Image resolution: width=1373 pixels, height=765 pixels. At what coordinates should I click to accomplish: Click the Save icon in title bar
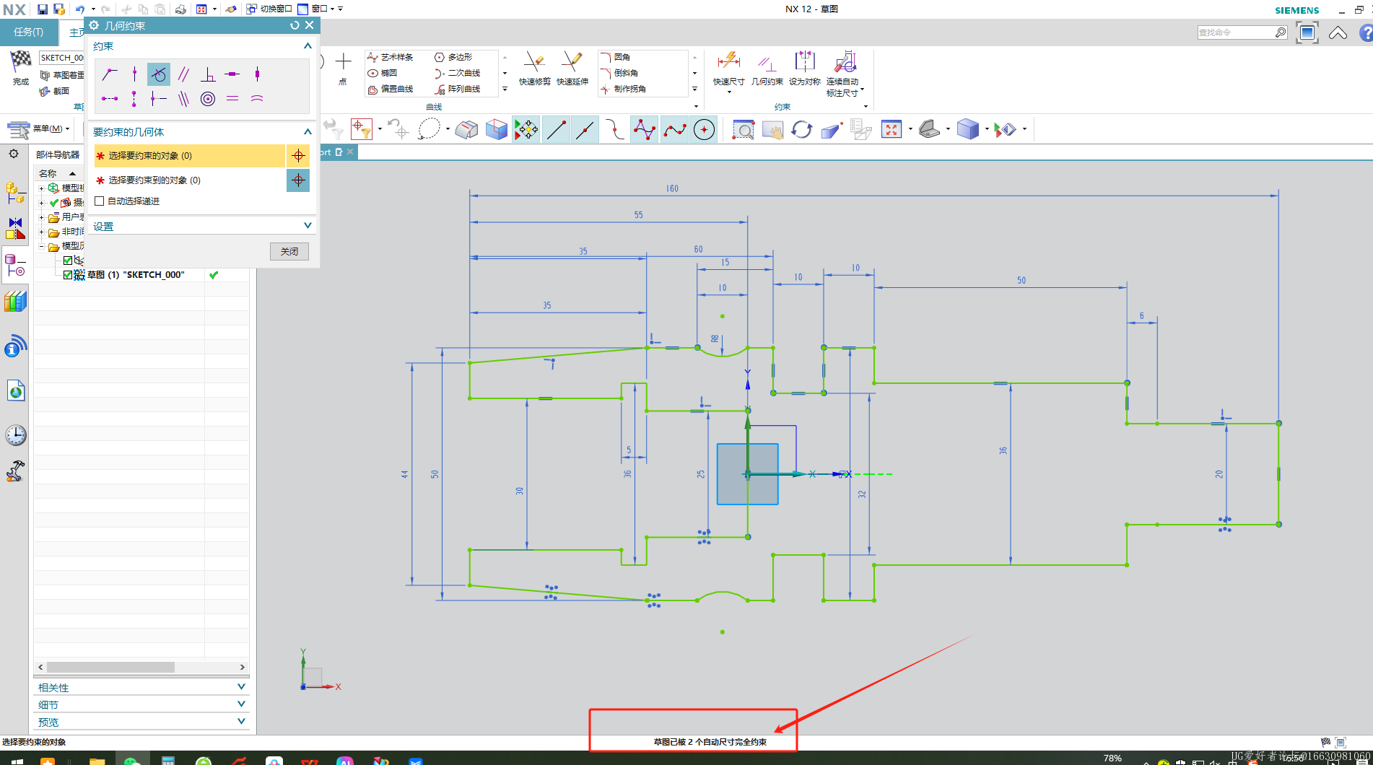42,9
